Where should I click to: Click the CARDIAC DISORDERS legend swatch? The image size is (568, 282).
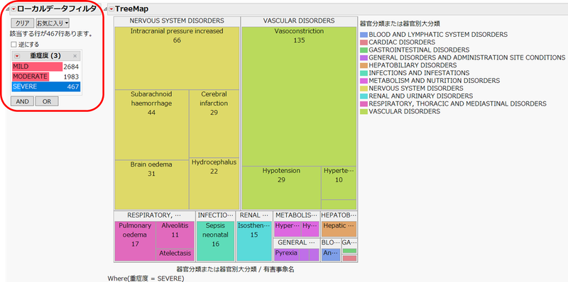[x=364, y=43]
